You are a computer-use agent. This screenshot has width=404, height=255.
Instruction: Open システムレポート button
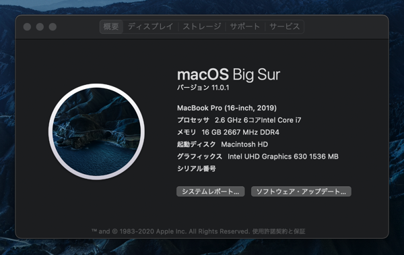[x=211, y=192]
